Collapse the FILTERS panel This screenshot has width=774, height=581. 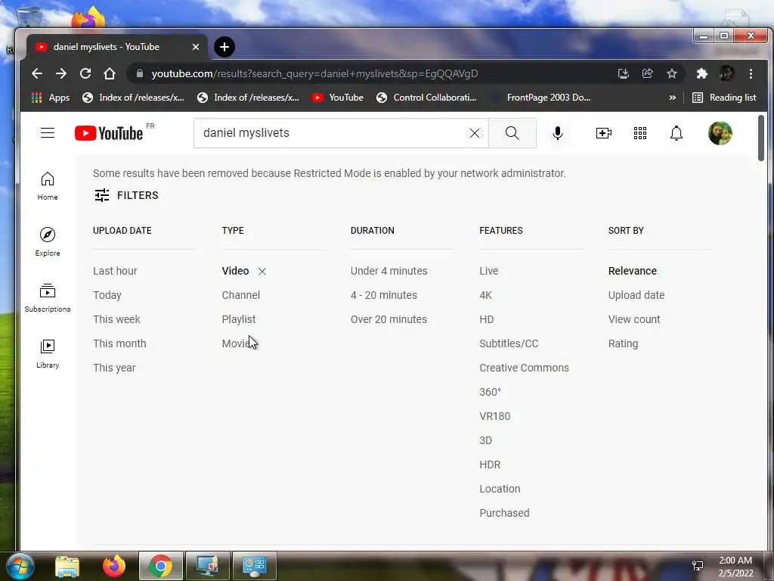tap(126, 195)
